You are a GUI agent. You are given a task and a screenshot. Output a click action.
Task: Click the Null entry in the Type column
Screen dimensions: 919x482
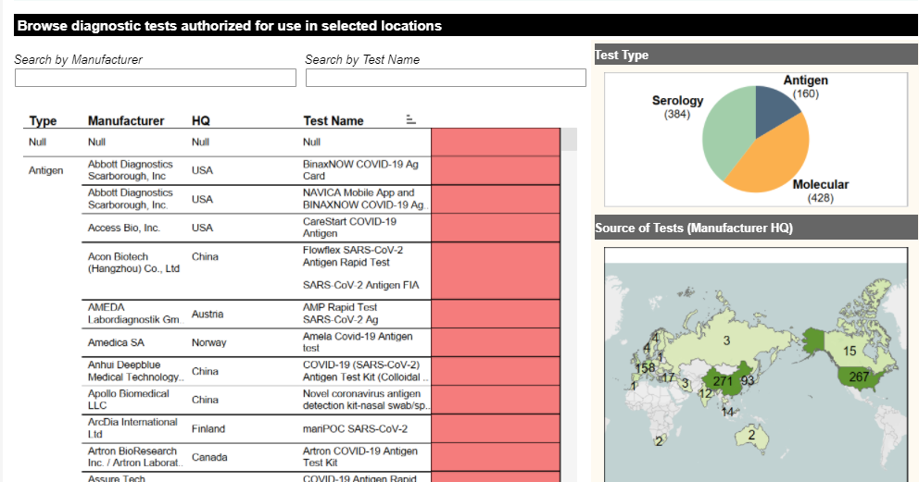coord(37,142)
